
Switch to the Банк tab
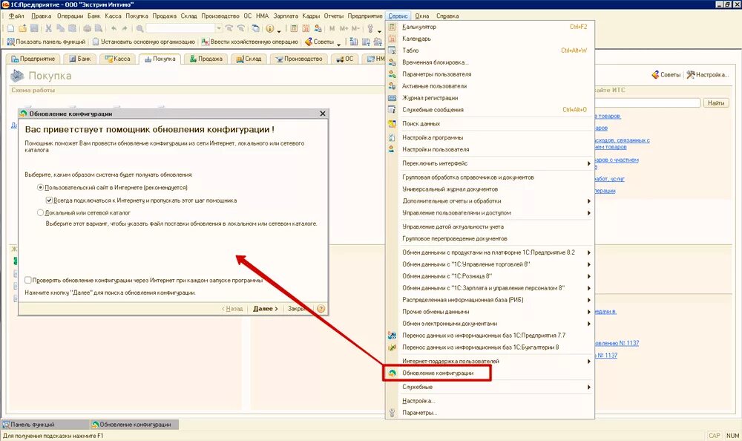pyautogui.click(x=80, y=59)
